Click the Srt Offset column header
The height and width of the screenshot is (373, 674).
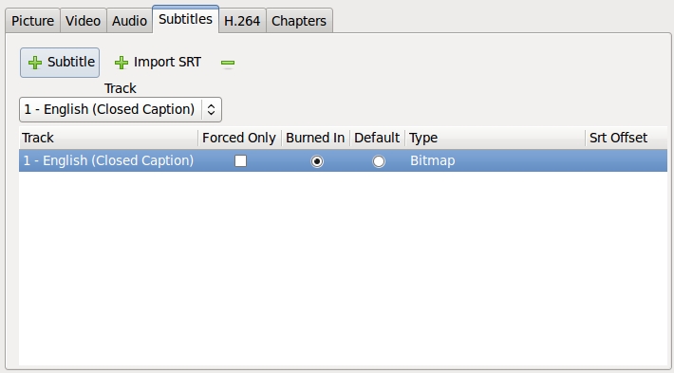[626, 138]
